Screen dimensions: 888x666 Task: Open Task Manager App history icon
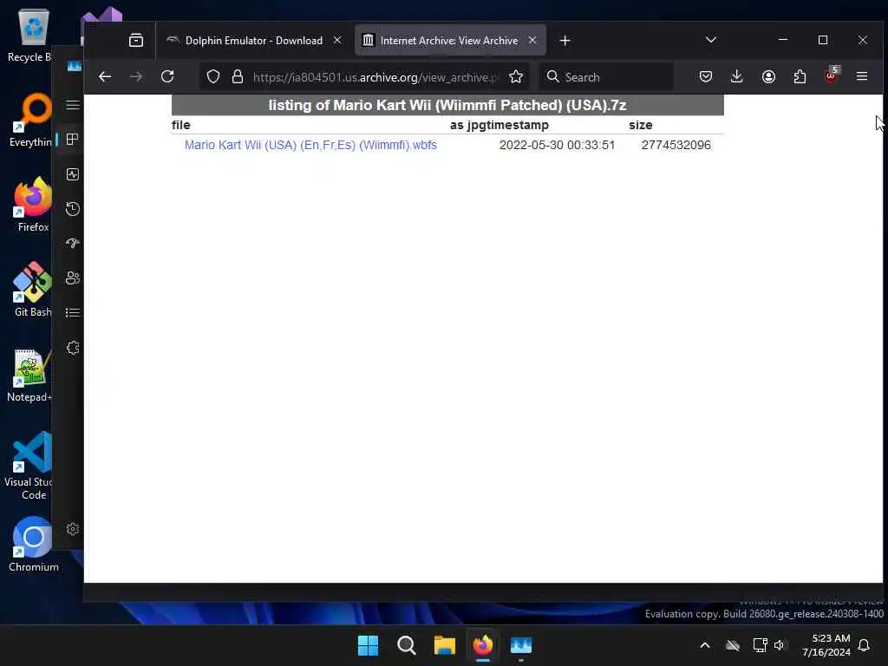73,209
